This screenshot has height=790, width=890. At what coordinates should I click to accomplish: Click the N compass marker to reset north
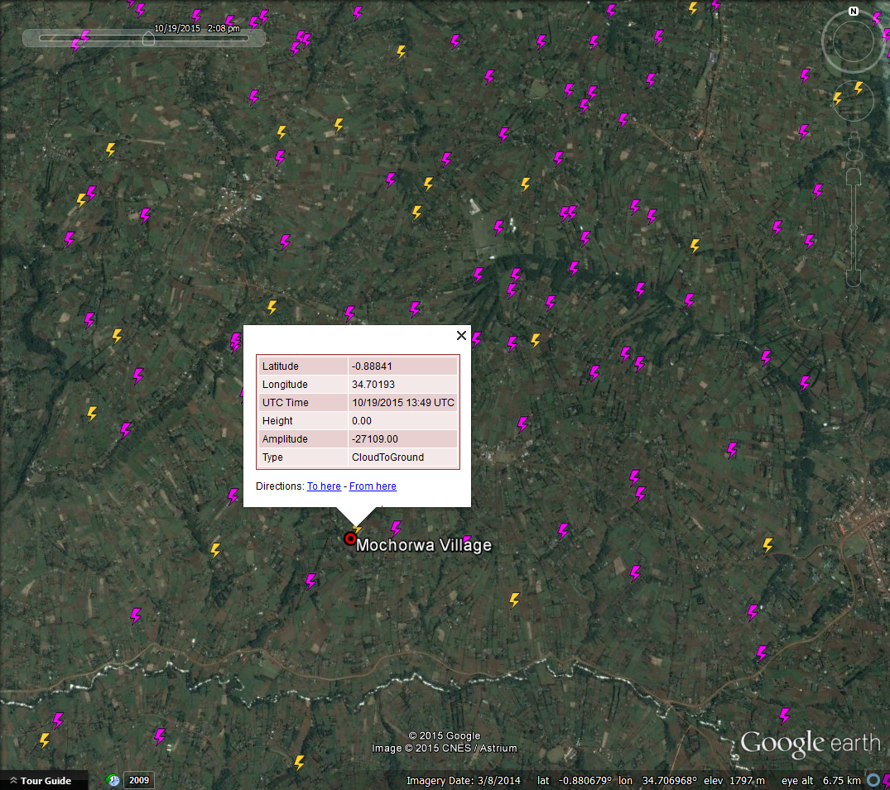coord(853,12)
